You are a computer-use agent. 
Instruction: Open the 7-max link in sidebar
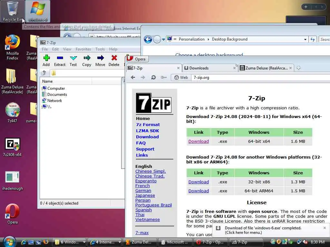pyautogui.click(x=142, y=233)
